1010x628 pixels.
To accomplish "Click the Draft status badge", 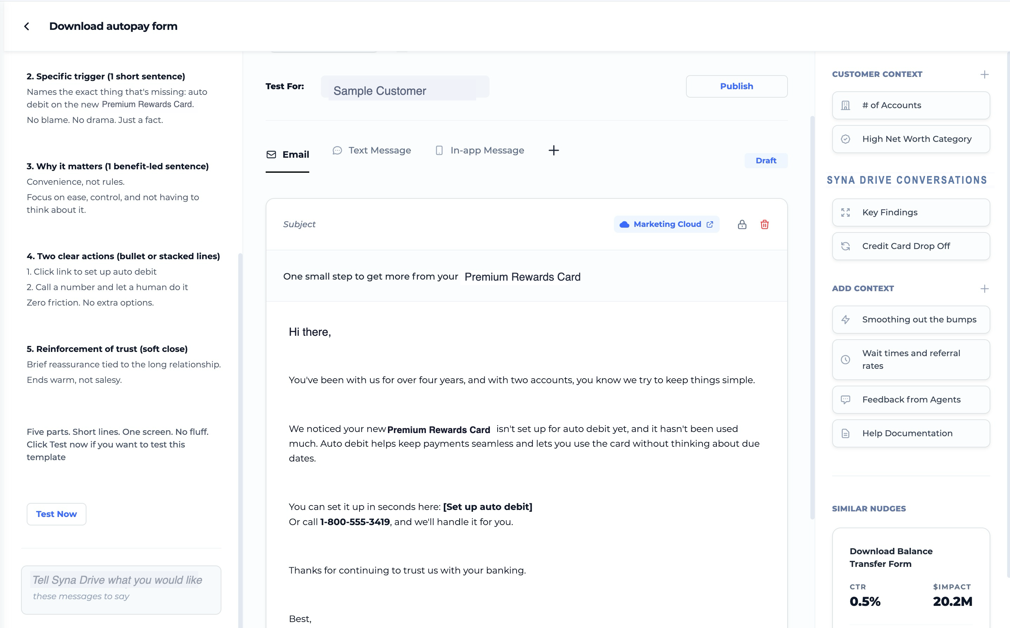I will pos(766,161).
